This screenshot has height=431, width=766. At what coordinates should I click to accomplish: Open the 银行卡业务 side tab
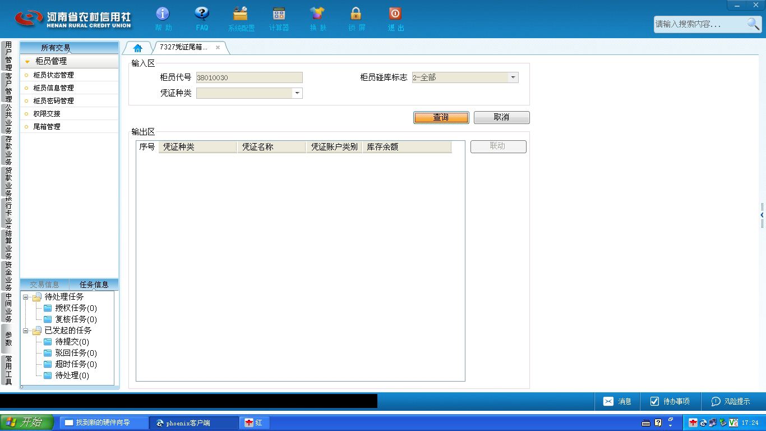click(8, 213)
